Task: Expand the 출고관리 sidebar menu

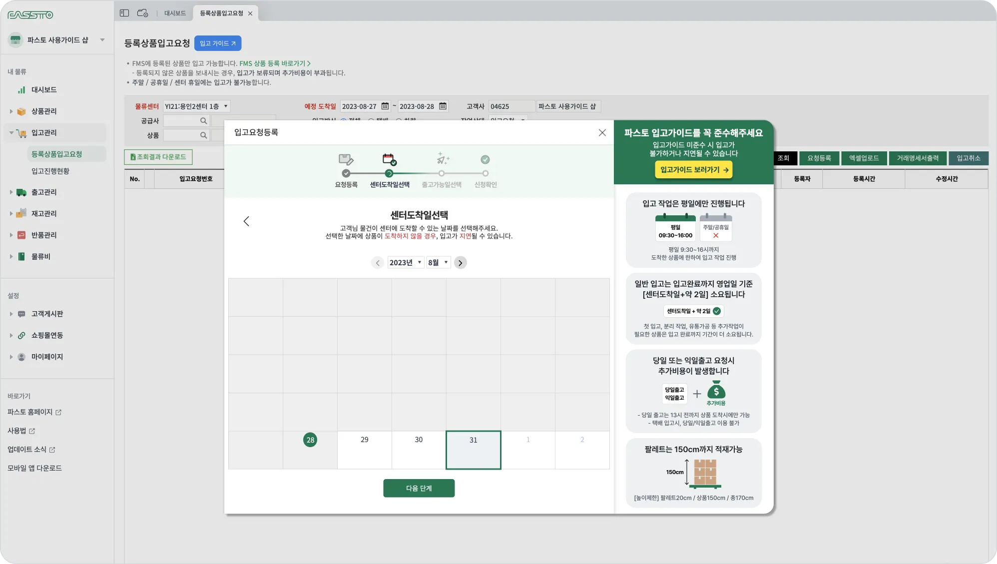Action: click(44, 192)
